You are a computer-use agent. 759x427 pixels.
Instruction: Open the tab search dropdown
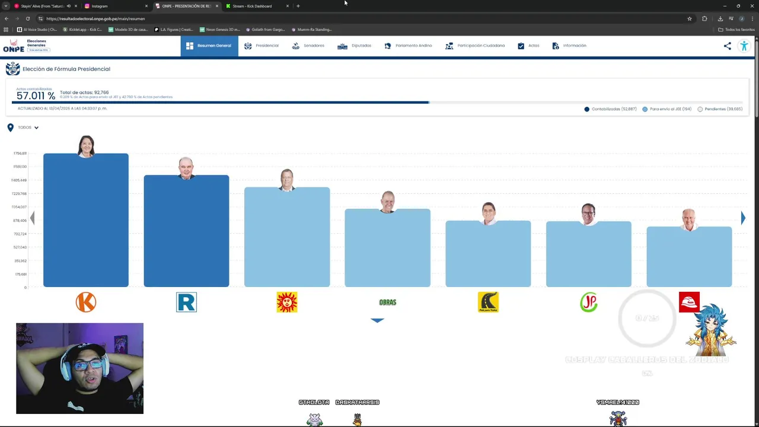6,6
